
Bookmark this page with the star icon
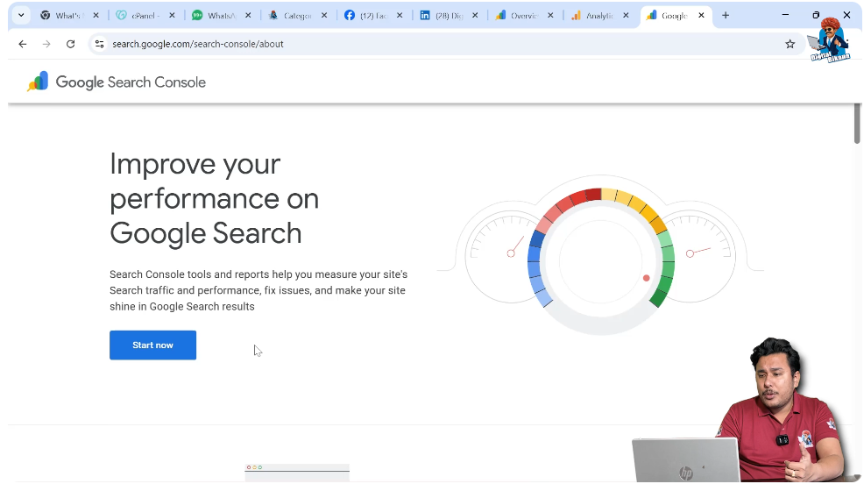pyautogui.click(x=790, y=44)
